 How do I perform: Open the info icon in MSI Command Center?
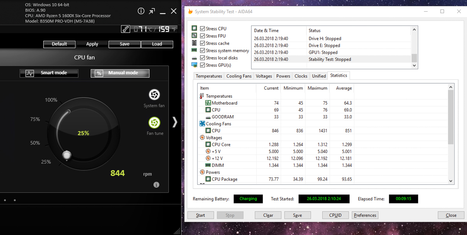click(x=141, y=11)
